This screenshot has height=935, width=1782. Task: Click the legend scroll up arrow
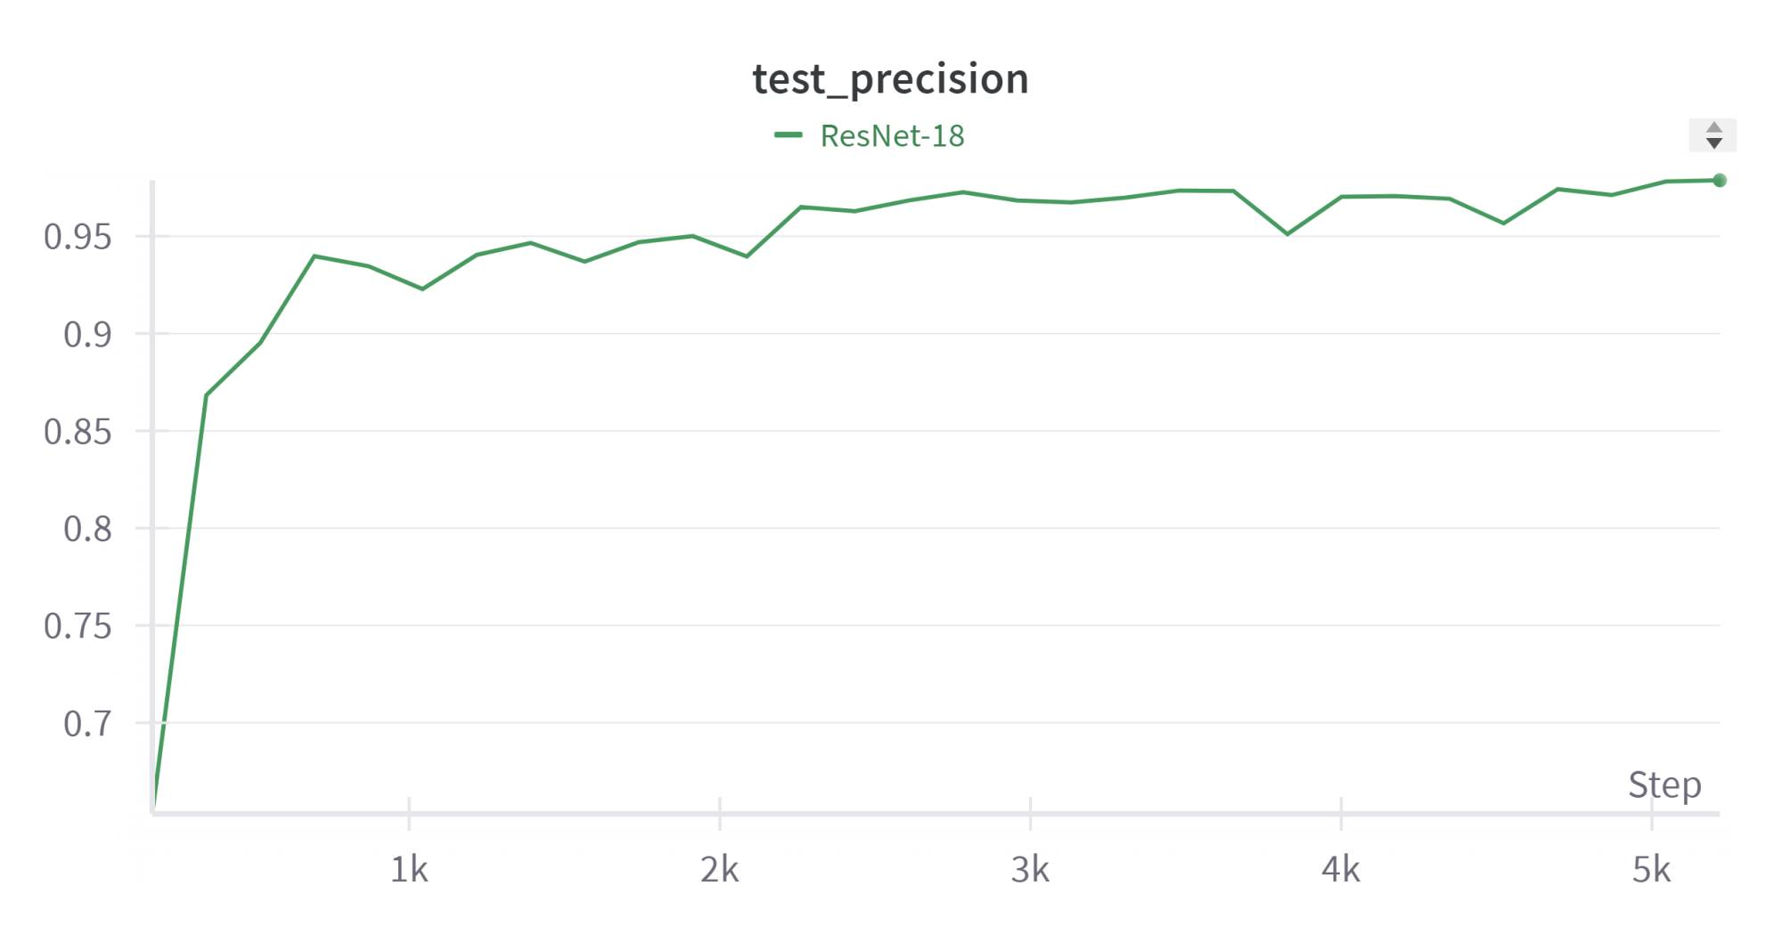1713,128
